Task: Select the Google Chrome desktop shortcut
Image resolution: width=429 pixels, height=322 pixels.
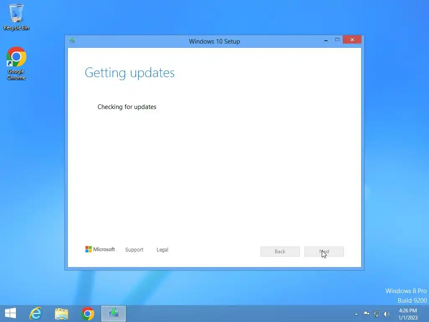Action: click(x=16, y=63)
